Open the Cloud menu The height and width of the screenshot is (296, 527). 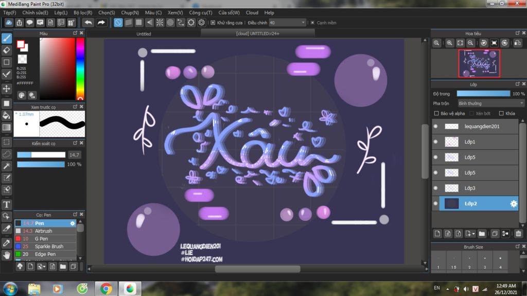252,12
